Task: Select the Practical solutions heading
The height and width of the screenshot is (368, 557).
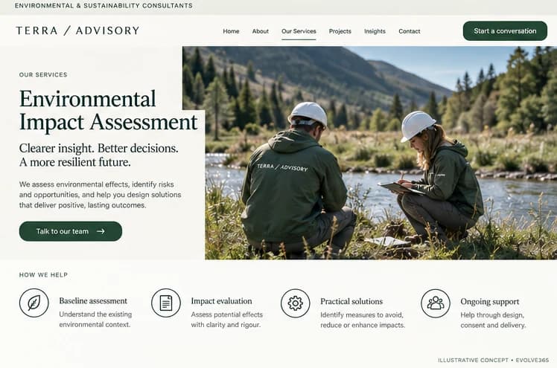Action: tap(351, 301)
